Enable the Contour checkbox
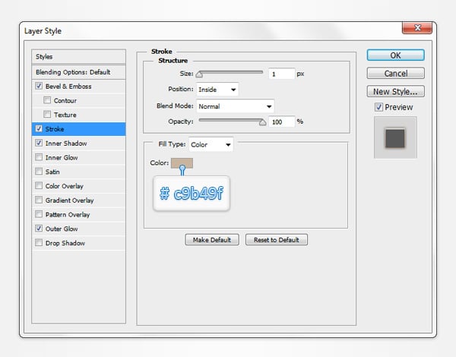Image resolution: width=456 pixels, height=357 pixels. [48, 100]
